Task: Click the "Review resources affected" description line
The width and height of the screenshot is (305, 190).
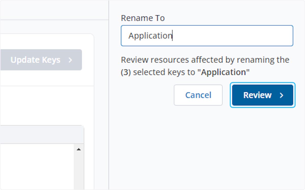Action: click(205, 60)
